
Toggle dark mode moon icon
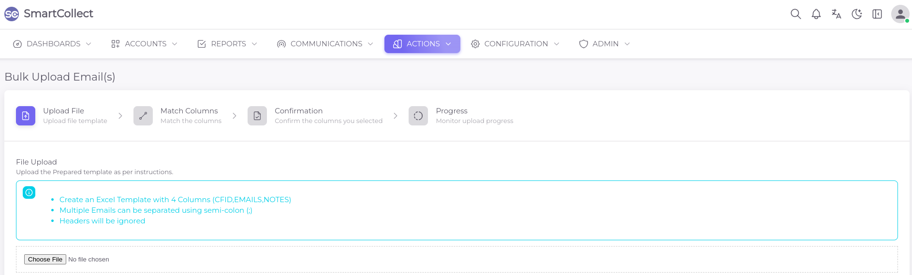click(856, 14)
